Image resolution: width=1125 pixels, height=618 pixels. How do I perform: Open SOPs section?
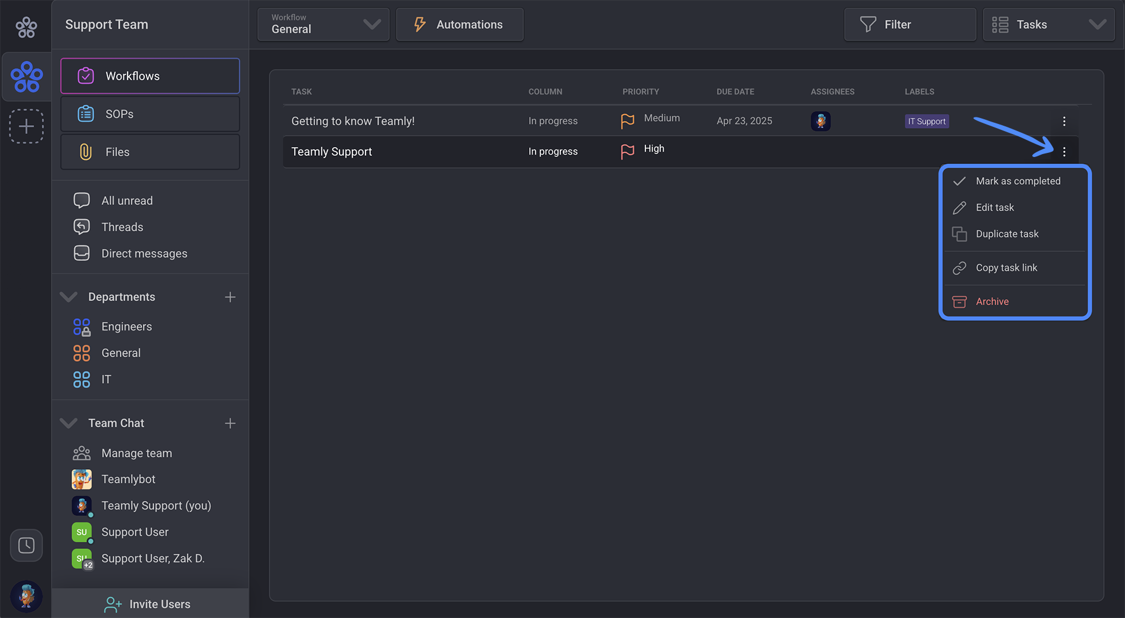click(150, 114)
